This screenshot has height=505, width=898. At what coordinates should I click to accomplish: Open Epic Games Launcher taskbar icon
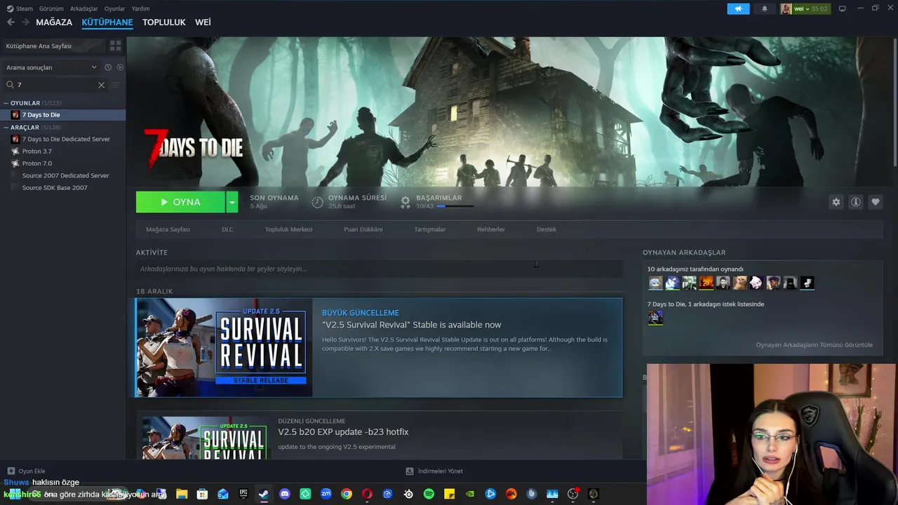243,494
